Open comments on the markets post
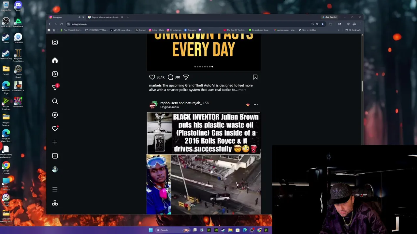The height and width of the screenshot is (234, 417). [x=170, y=77]
